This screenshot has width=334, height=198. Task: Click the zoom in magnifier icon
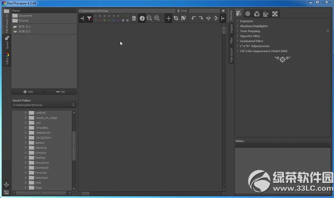pyautogui.click(x=157, y=18)
